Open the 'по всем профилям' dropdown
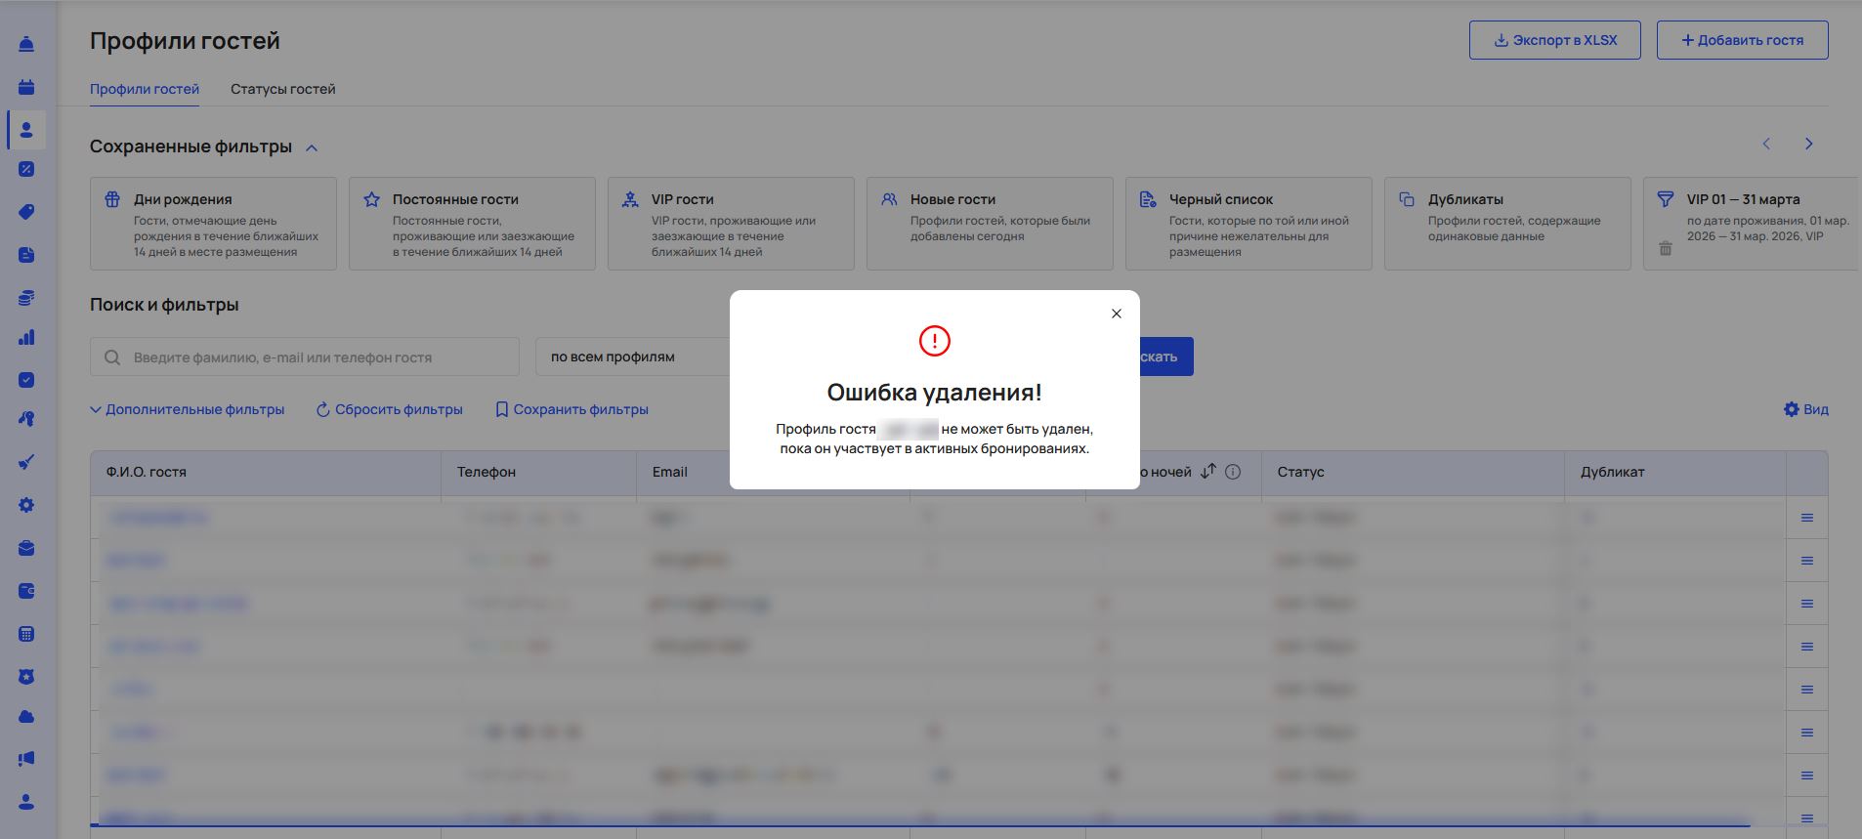1862x839 pixels. (632, 357)
